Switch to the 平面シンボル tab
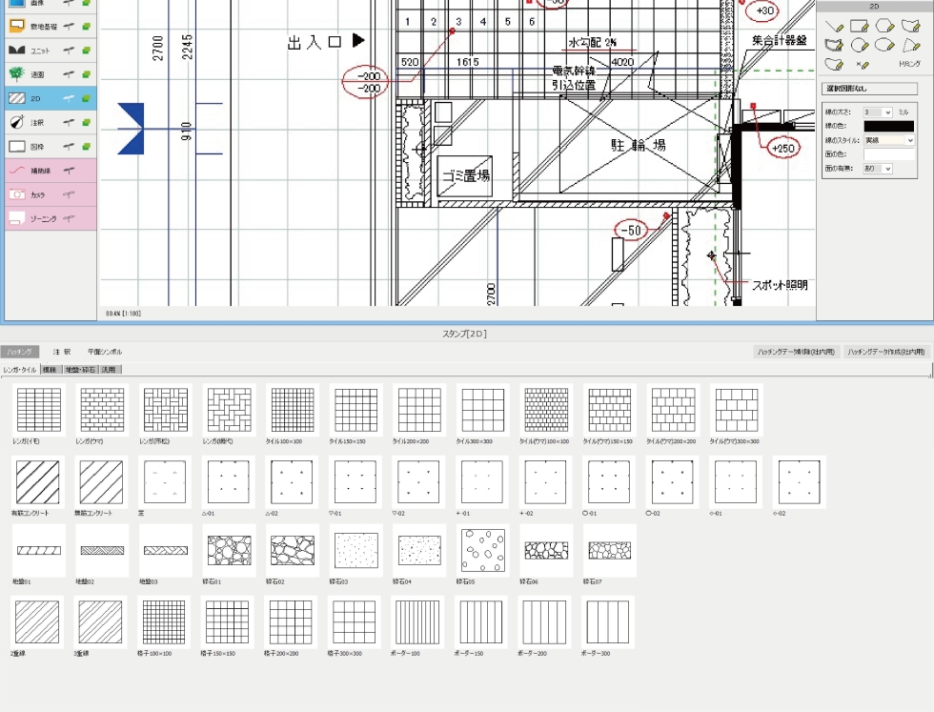 click(105, 352)
